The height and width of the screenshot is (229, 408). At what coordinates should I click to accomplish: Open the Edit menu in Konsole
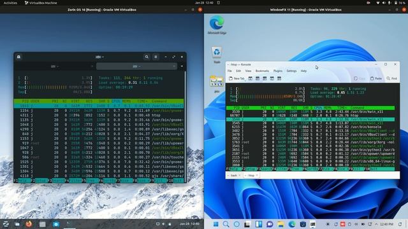coord(238,71)
